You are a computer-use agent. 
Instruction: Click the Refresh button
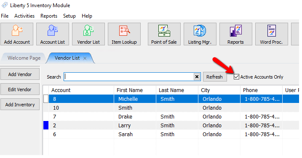(x=215, y=77)
